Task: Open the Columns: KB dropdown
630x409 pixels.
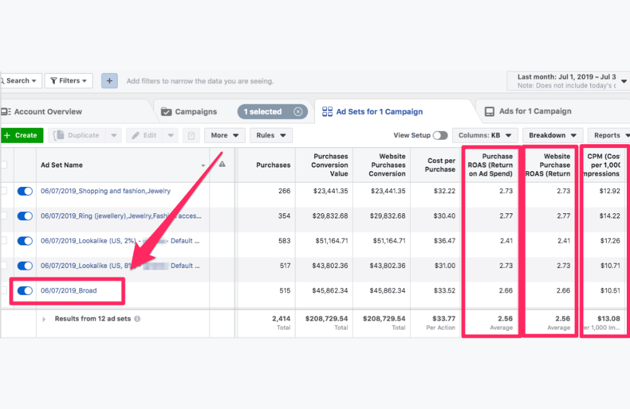Action: [x=485, y=136]
